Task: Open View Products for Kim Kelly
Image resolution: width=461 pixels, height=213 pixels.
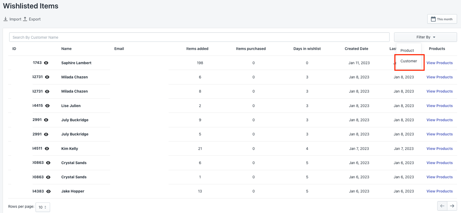Action: [439, 149]
